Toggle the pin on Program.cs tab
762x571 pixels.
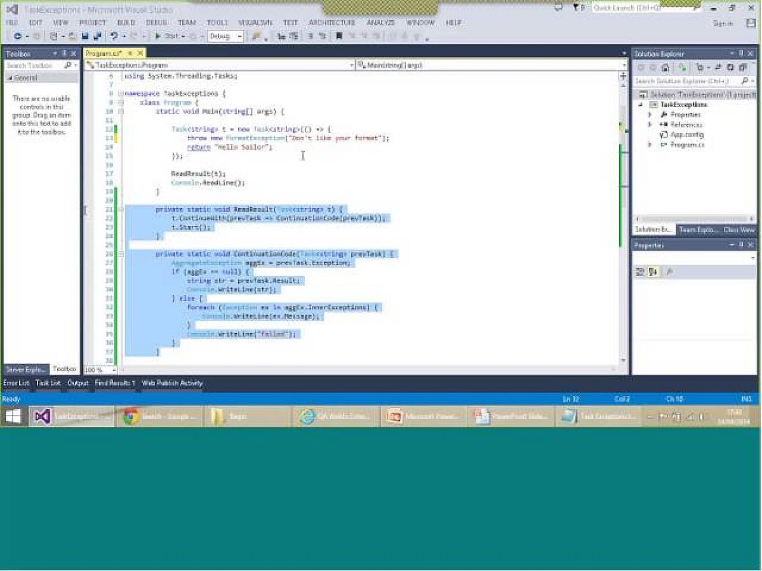[x=130, y=54]
